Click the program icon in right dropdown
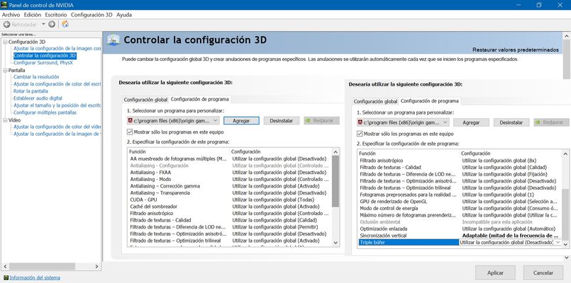This screenshot has width=571, height=283. point(360,122)
